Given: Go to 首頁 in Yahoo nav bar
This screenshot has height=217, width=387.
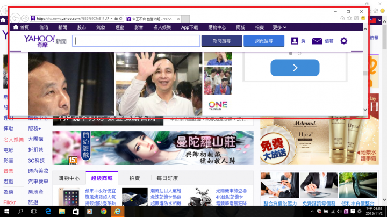Looking at the screenshot, I should pyautogui.click(x=21, y=27).
